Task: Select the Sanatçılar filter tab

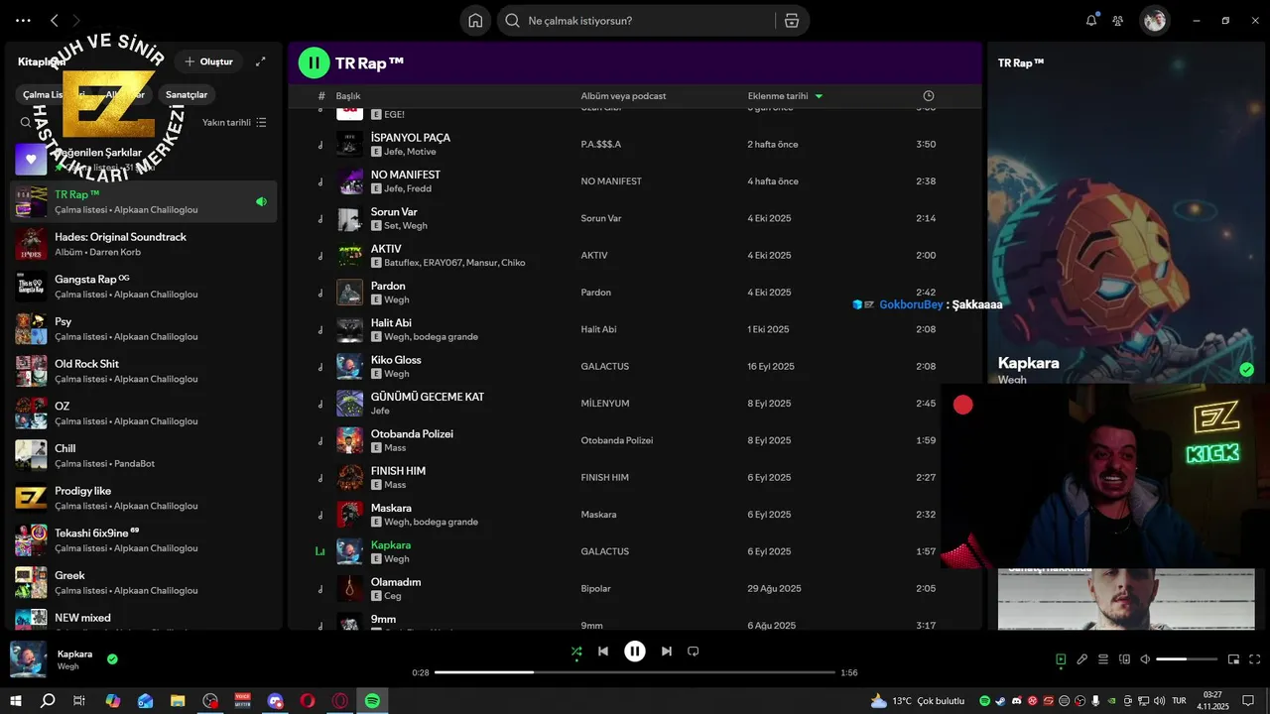Action: (187, 95)
